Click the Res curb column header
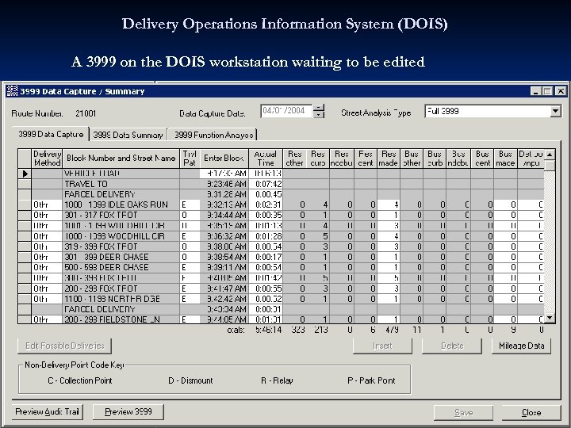 (317, 159)
